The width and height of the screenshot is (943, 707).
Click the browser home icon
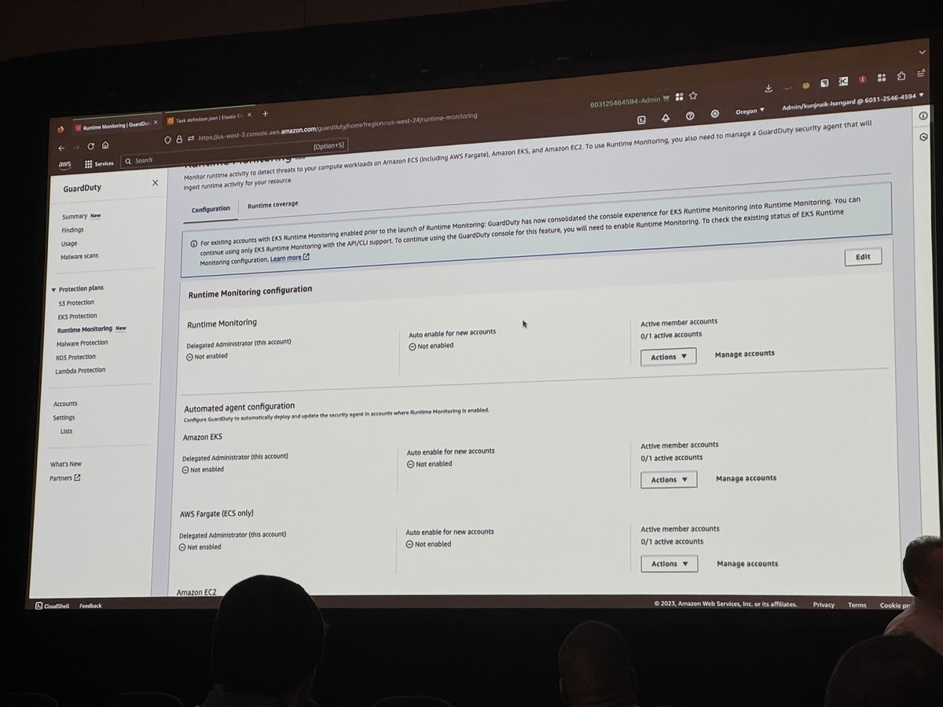pos(105,145)
